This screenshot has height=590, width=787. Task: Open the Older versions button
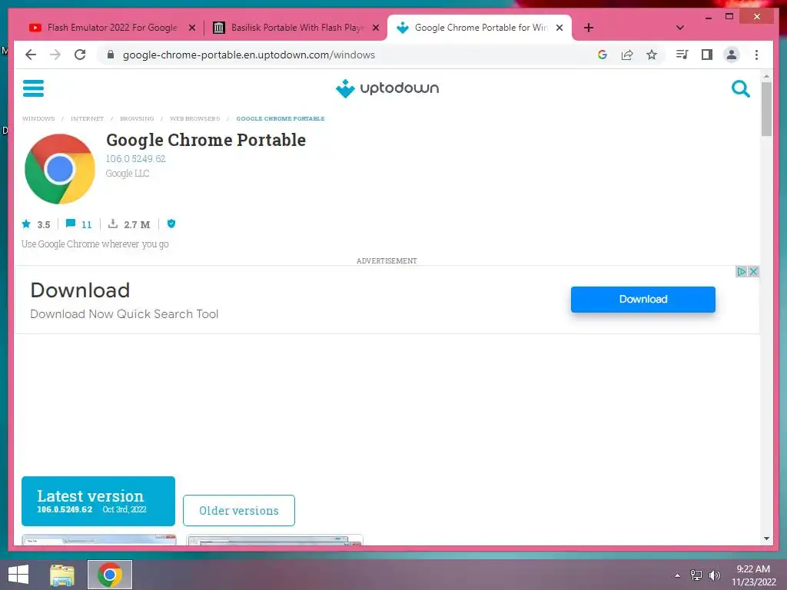[239, 510]
